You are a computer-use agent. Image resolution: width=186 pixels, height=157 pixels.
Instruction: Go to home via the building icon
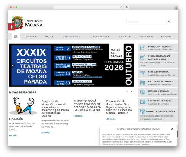(x=16, y=36)
